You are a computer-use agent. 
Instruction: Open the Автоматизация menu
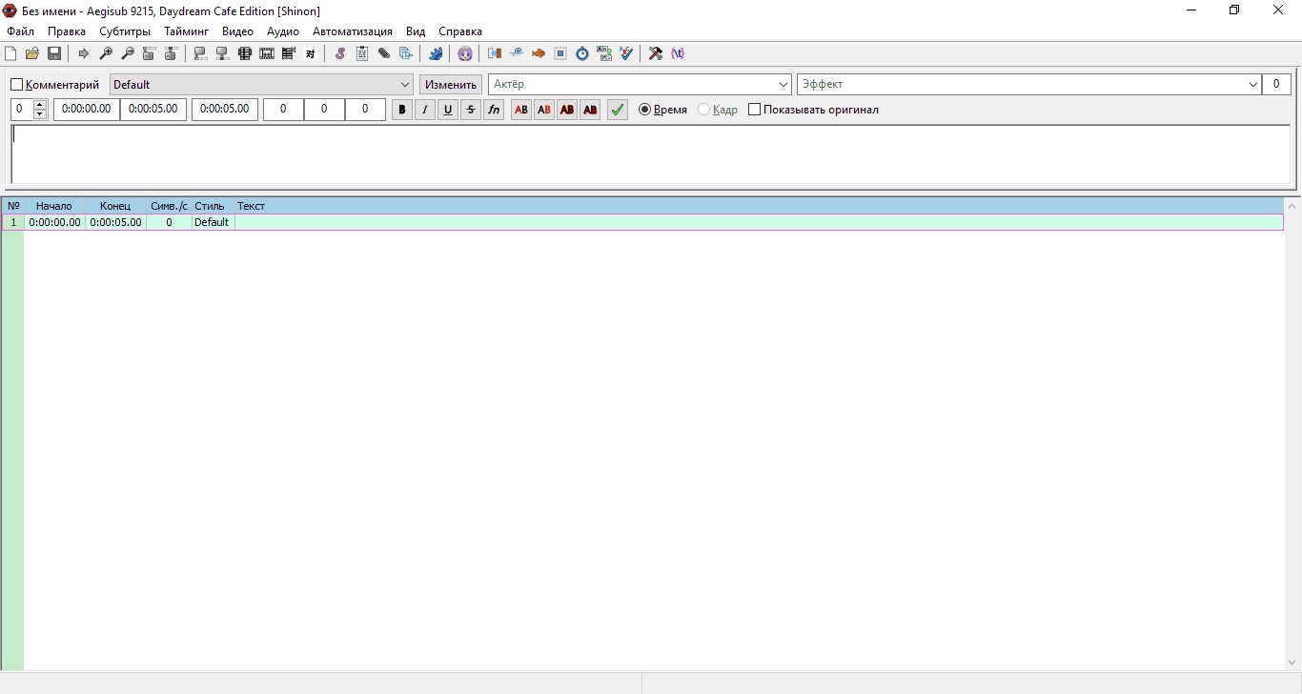click(x=353, y=31)
